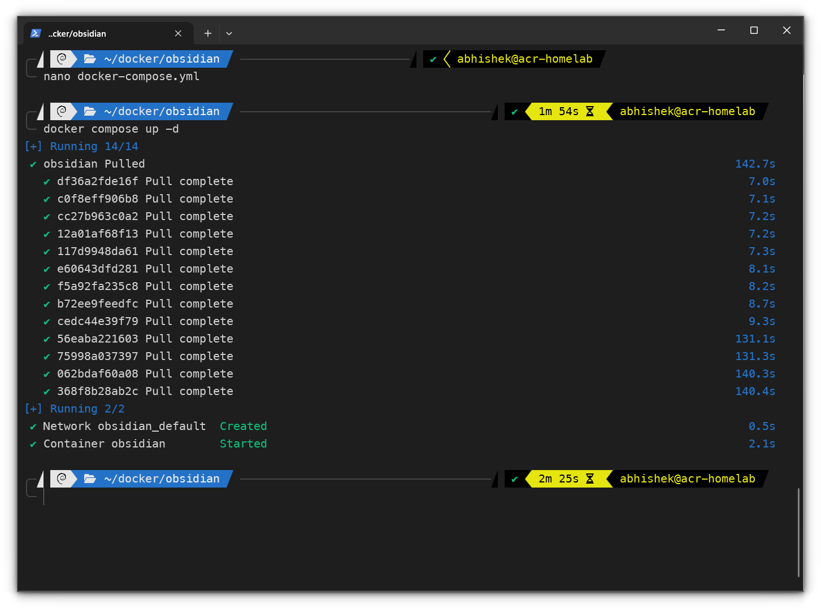Click the checkmark next to df36a2fde16f Pull complete

[46, 181]
